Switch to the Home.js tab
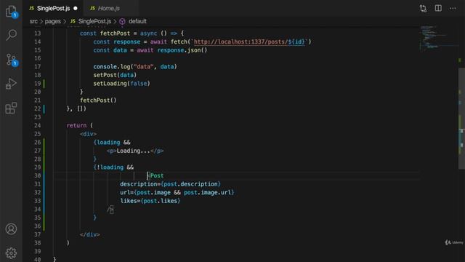Viewport: 465px width, 262px height. 109,8
